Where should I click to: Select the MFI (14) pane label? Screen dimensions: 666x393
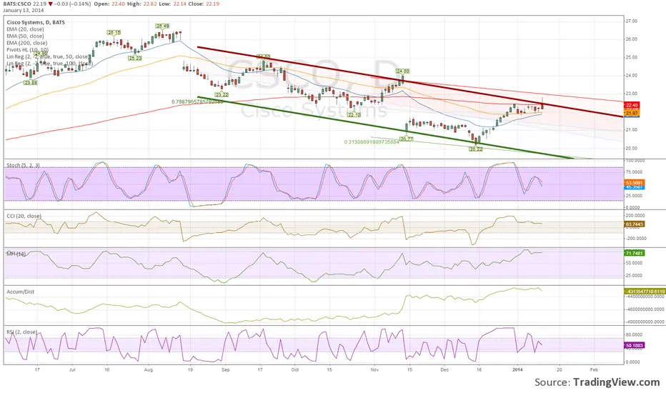pos(16,254)
